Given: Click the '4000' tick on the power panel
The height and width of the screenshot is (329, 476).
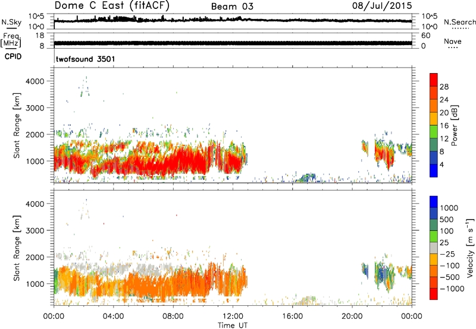Looking at the screenshot, I should click(35, 81).
